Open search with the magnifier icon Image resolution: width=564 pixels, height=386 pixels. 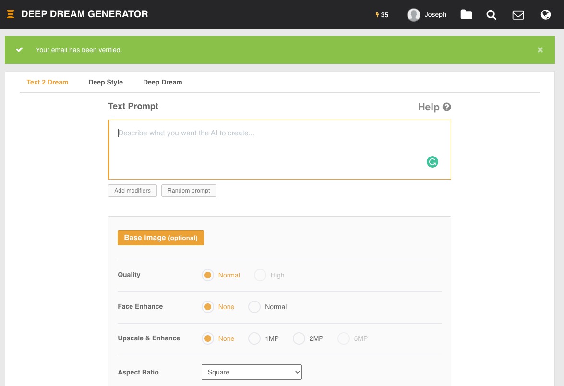click(x=492, y=15)
